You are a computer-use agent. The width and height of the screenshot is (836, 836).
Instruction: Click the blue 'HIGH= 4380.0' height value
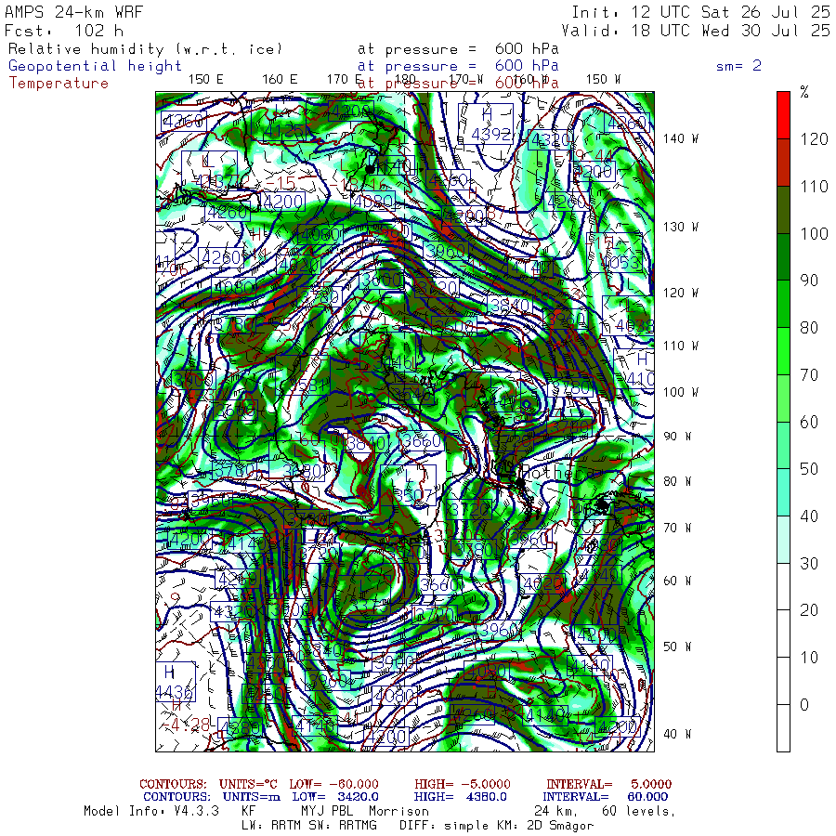461,797
